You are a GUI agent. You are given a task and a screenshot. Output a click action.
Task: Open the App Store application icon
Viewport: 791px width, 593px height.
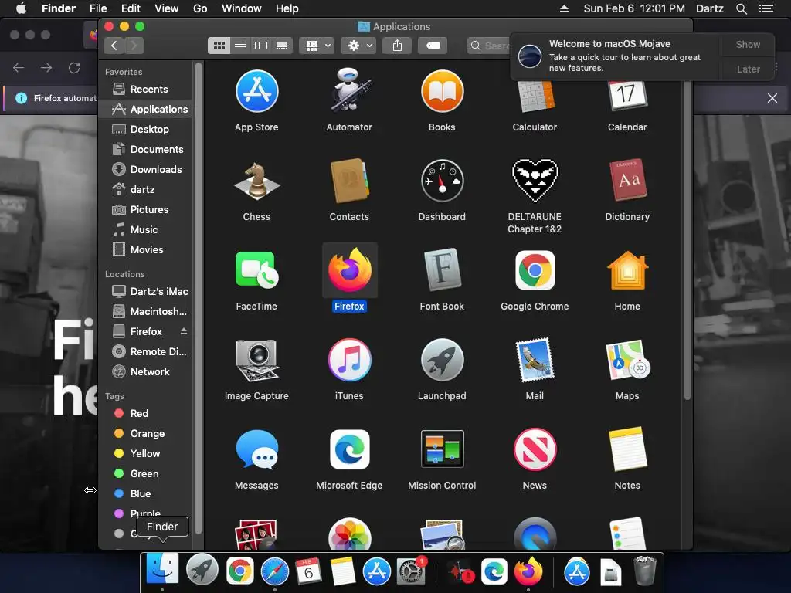[256, 91]
